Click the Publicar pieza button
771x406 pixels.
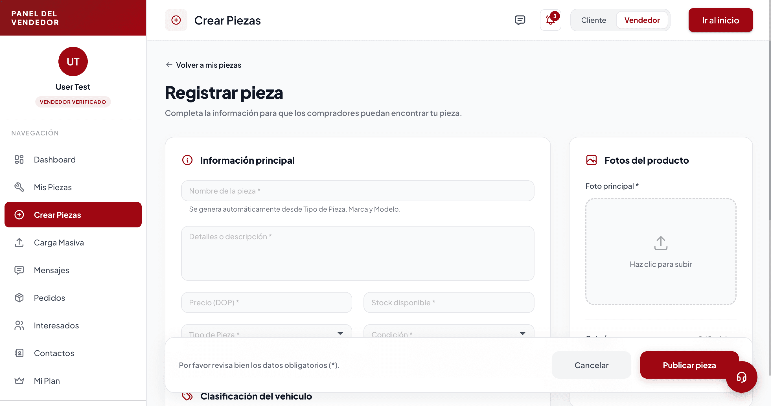689,365
